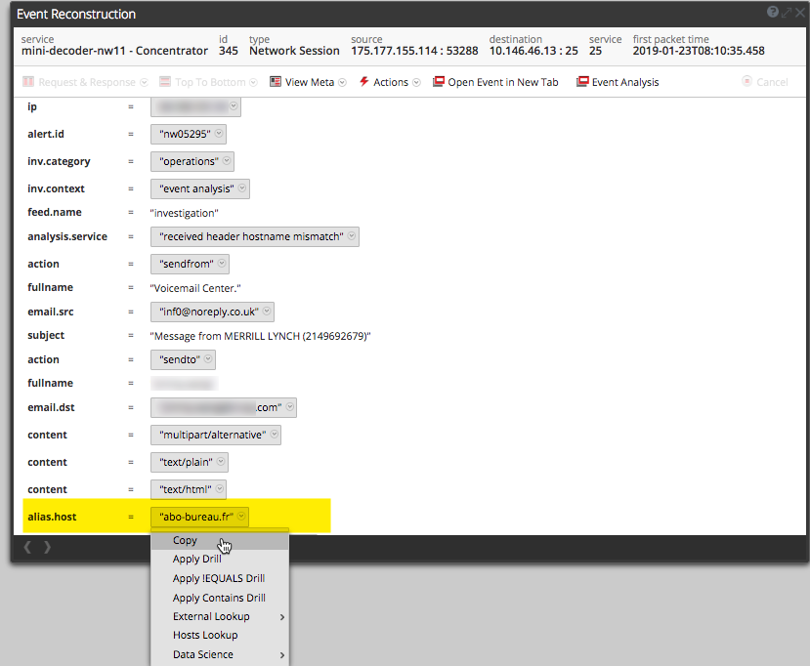Select Copy from the context menu
This screenshot has width=810, height=666.
(x=185, y=540)
